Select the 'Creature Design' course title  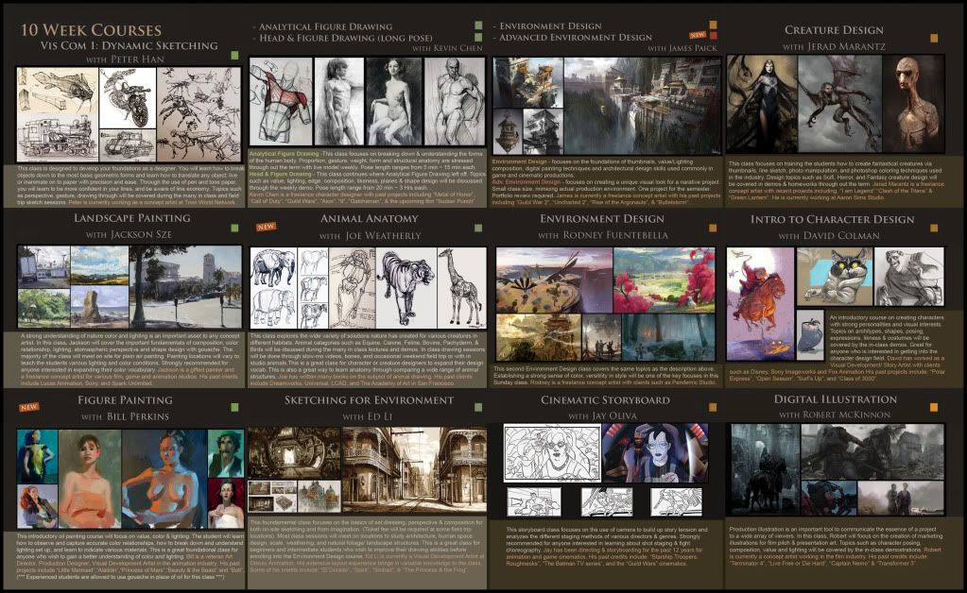pos(834,29)
